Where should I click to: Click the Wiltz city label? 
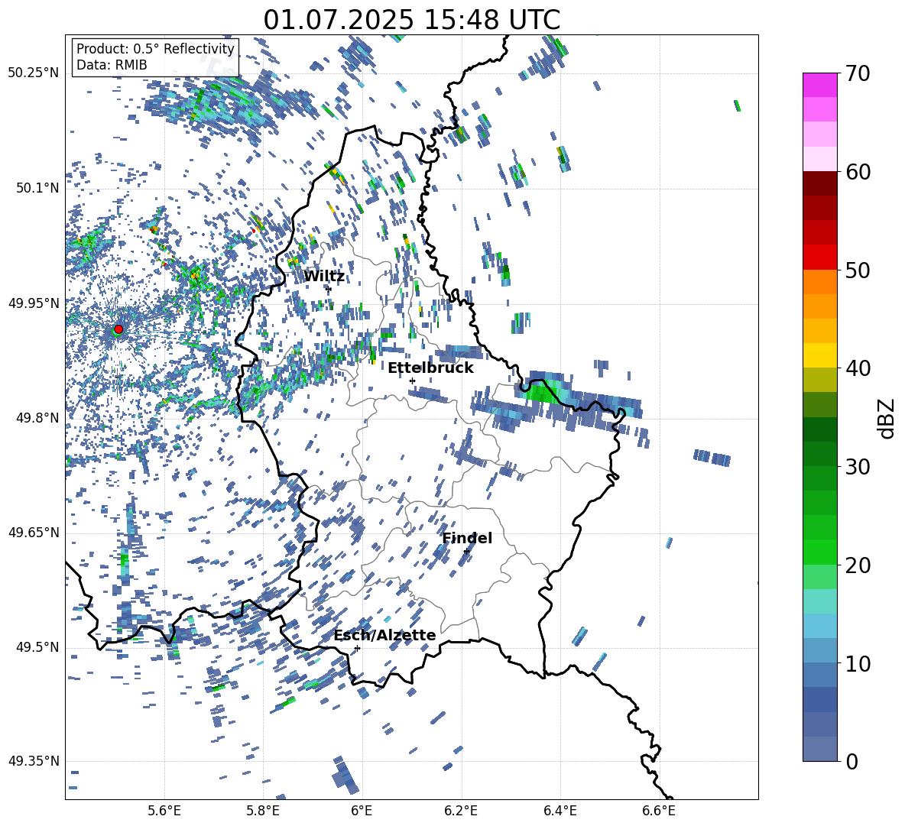pos(324,277)
